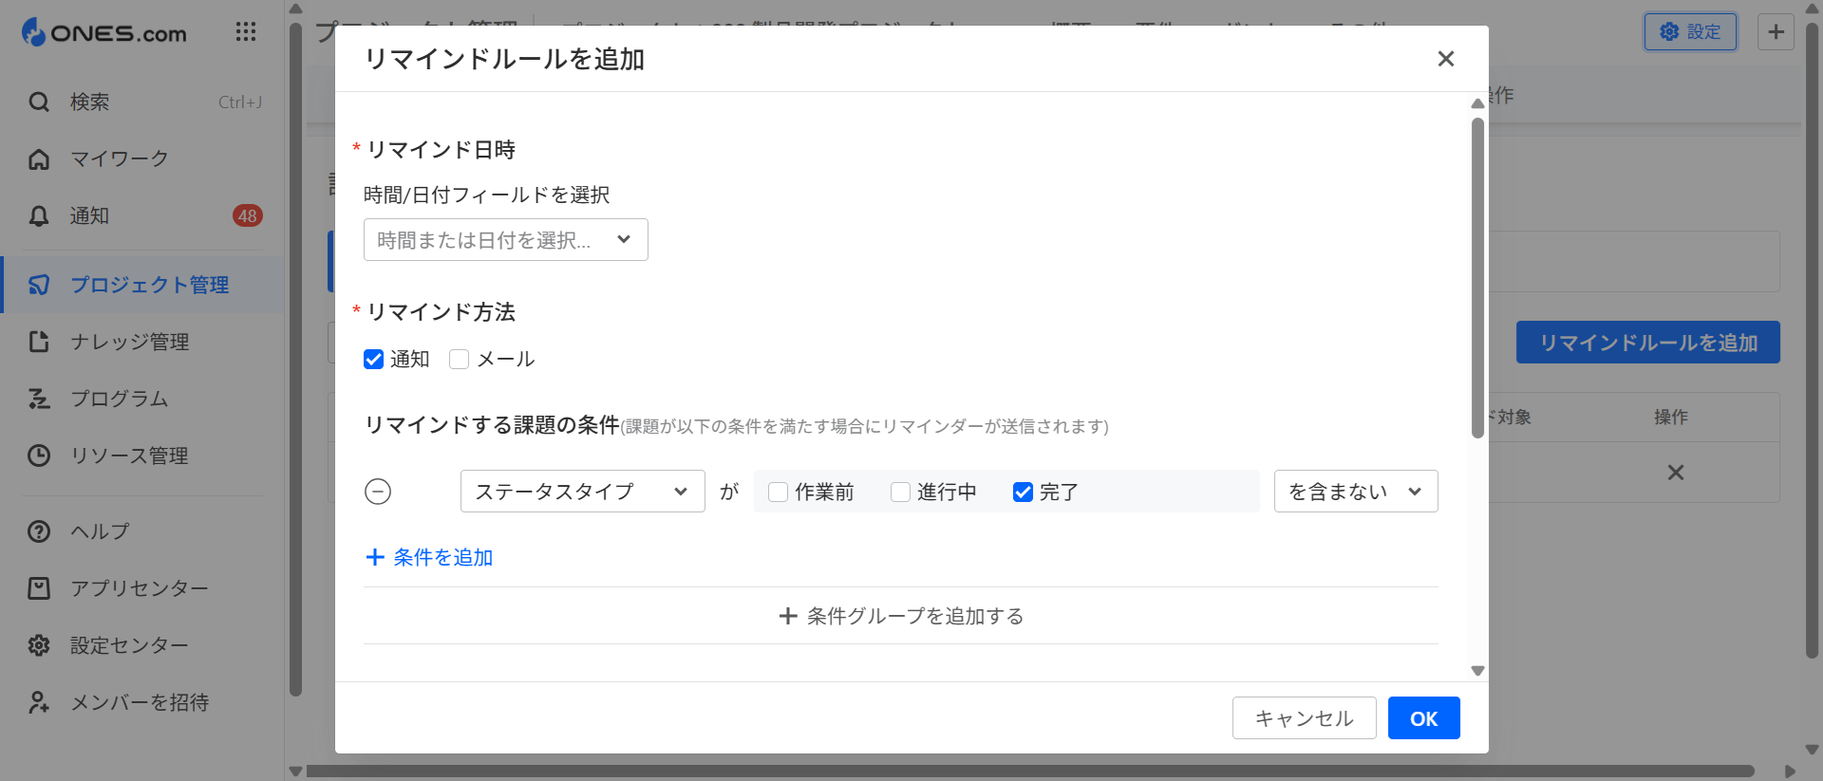The height and width of the screenshot is (781, 1823).
Task: Open 検索 in the sidebar
Action: 142,102
